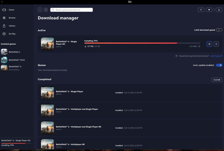The width and height of the screenshot is (224, 151).
Task: Click the Battlefield 2042 sidebar game icon
Action: pyautogui.click(x=4, y=60)
